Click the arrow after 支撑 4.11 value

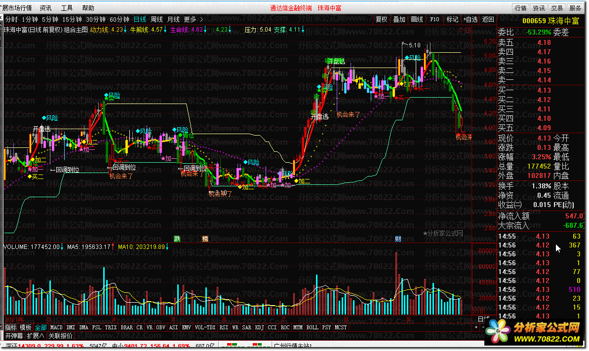(303, 30)
